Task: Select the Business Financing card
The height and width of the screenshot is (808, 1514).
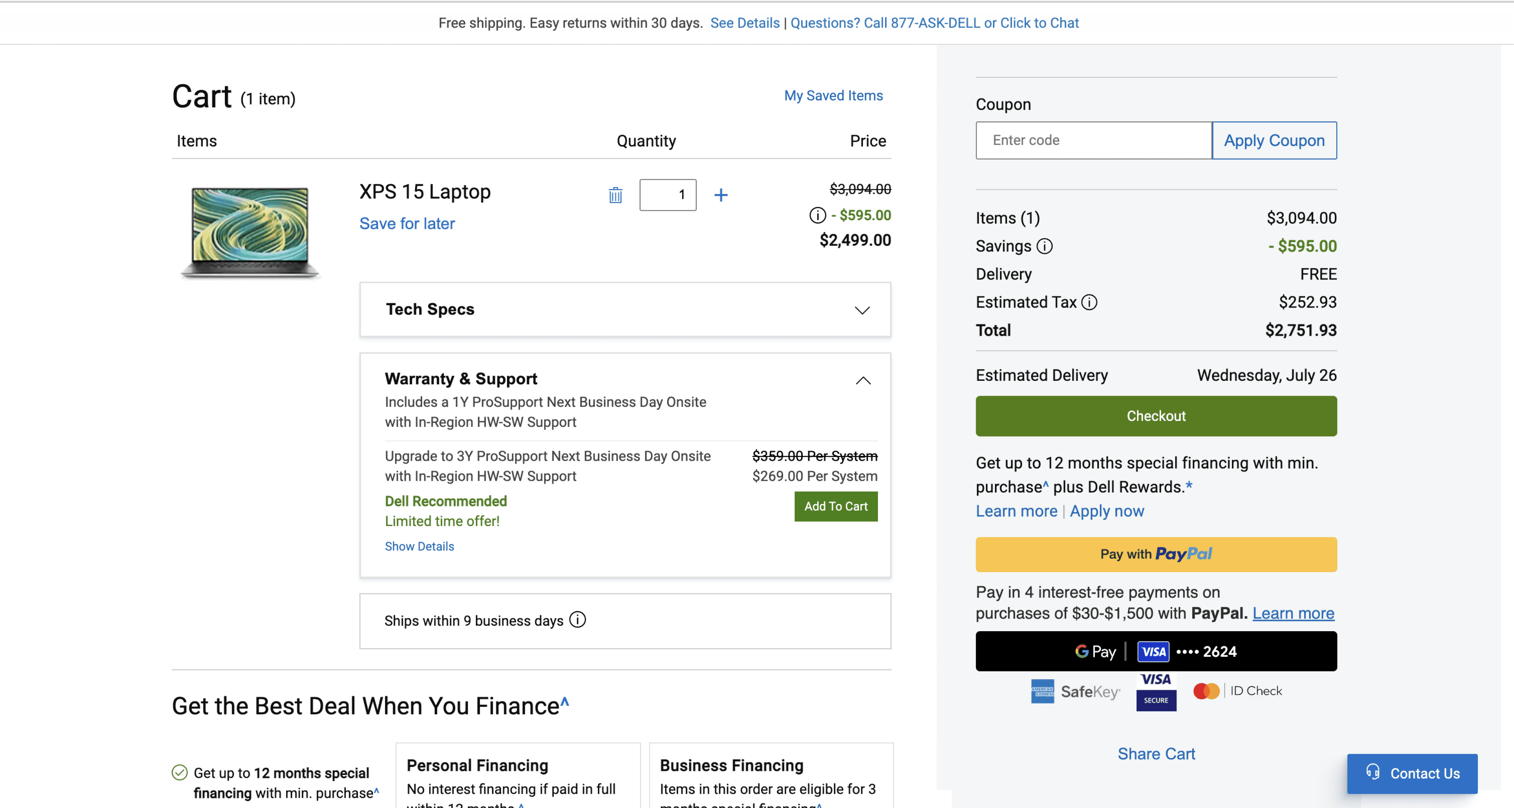Action: pos(771,776)
